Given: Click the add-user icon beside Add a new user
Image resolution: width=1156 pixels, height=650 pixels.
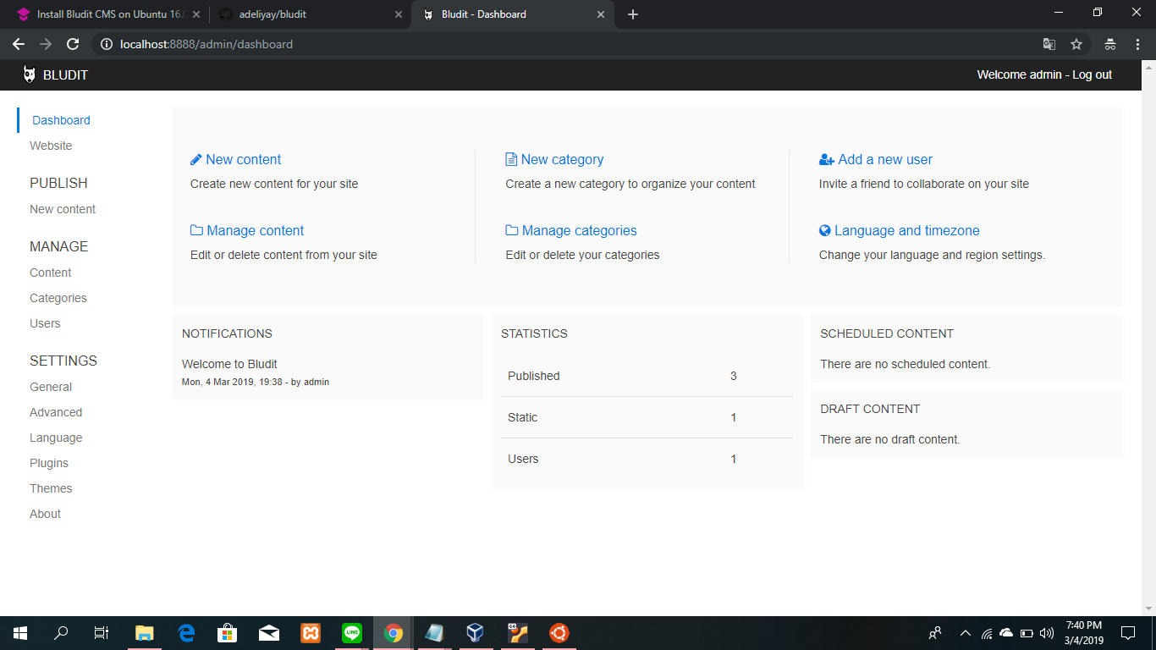Looking at the screenshot, I should [x=827, y=159].
